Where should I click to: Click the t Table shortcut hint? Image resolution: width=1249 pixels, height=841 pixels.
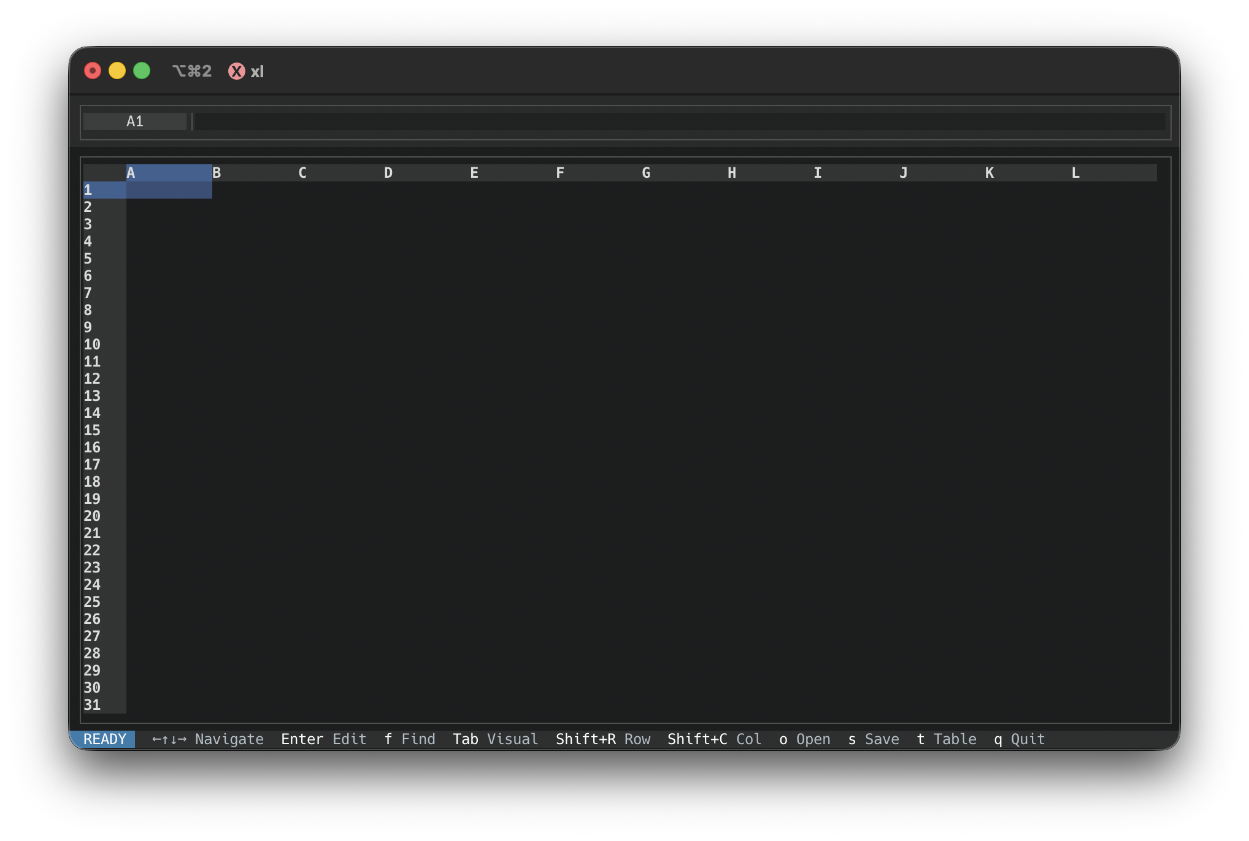(x=947, y=739)
